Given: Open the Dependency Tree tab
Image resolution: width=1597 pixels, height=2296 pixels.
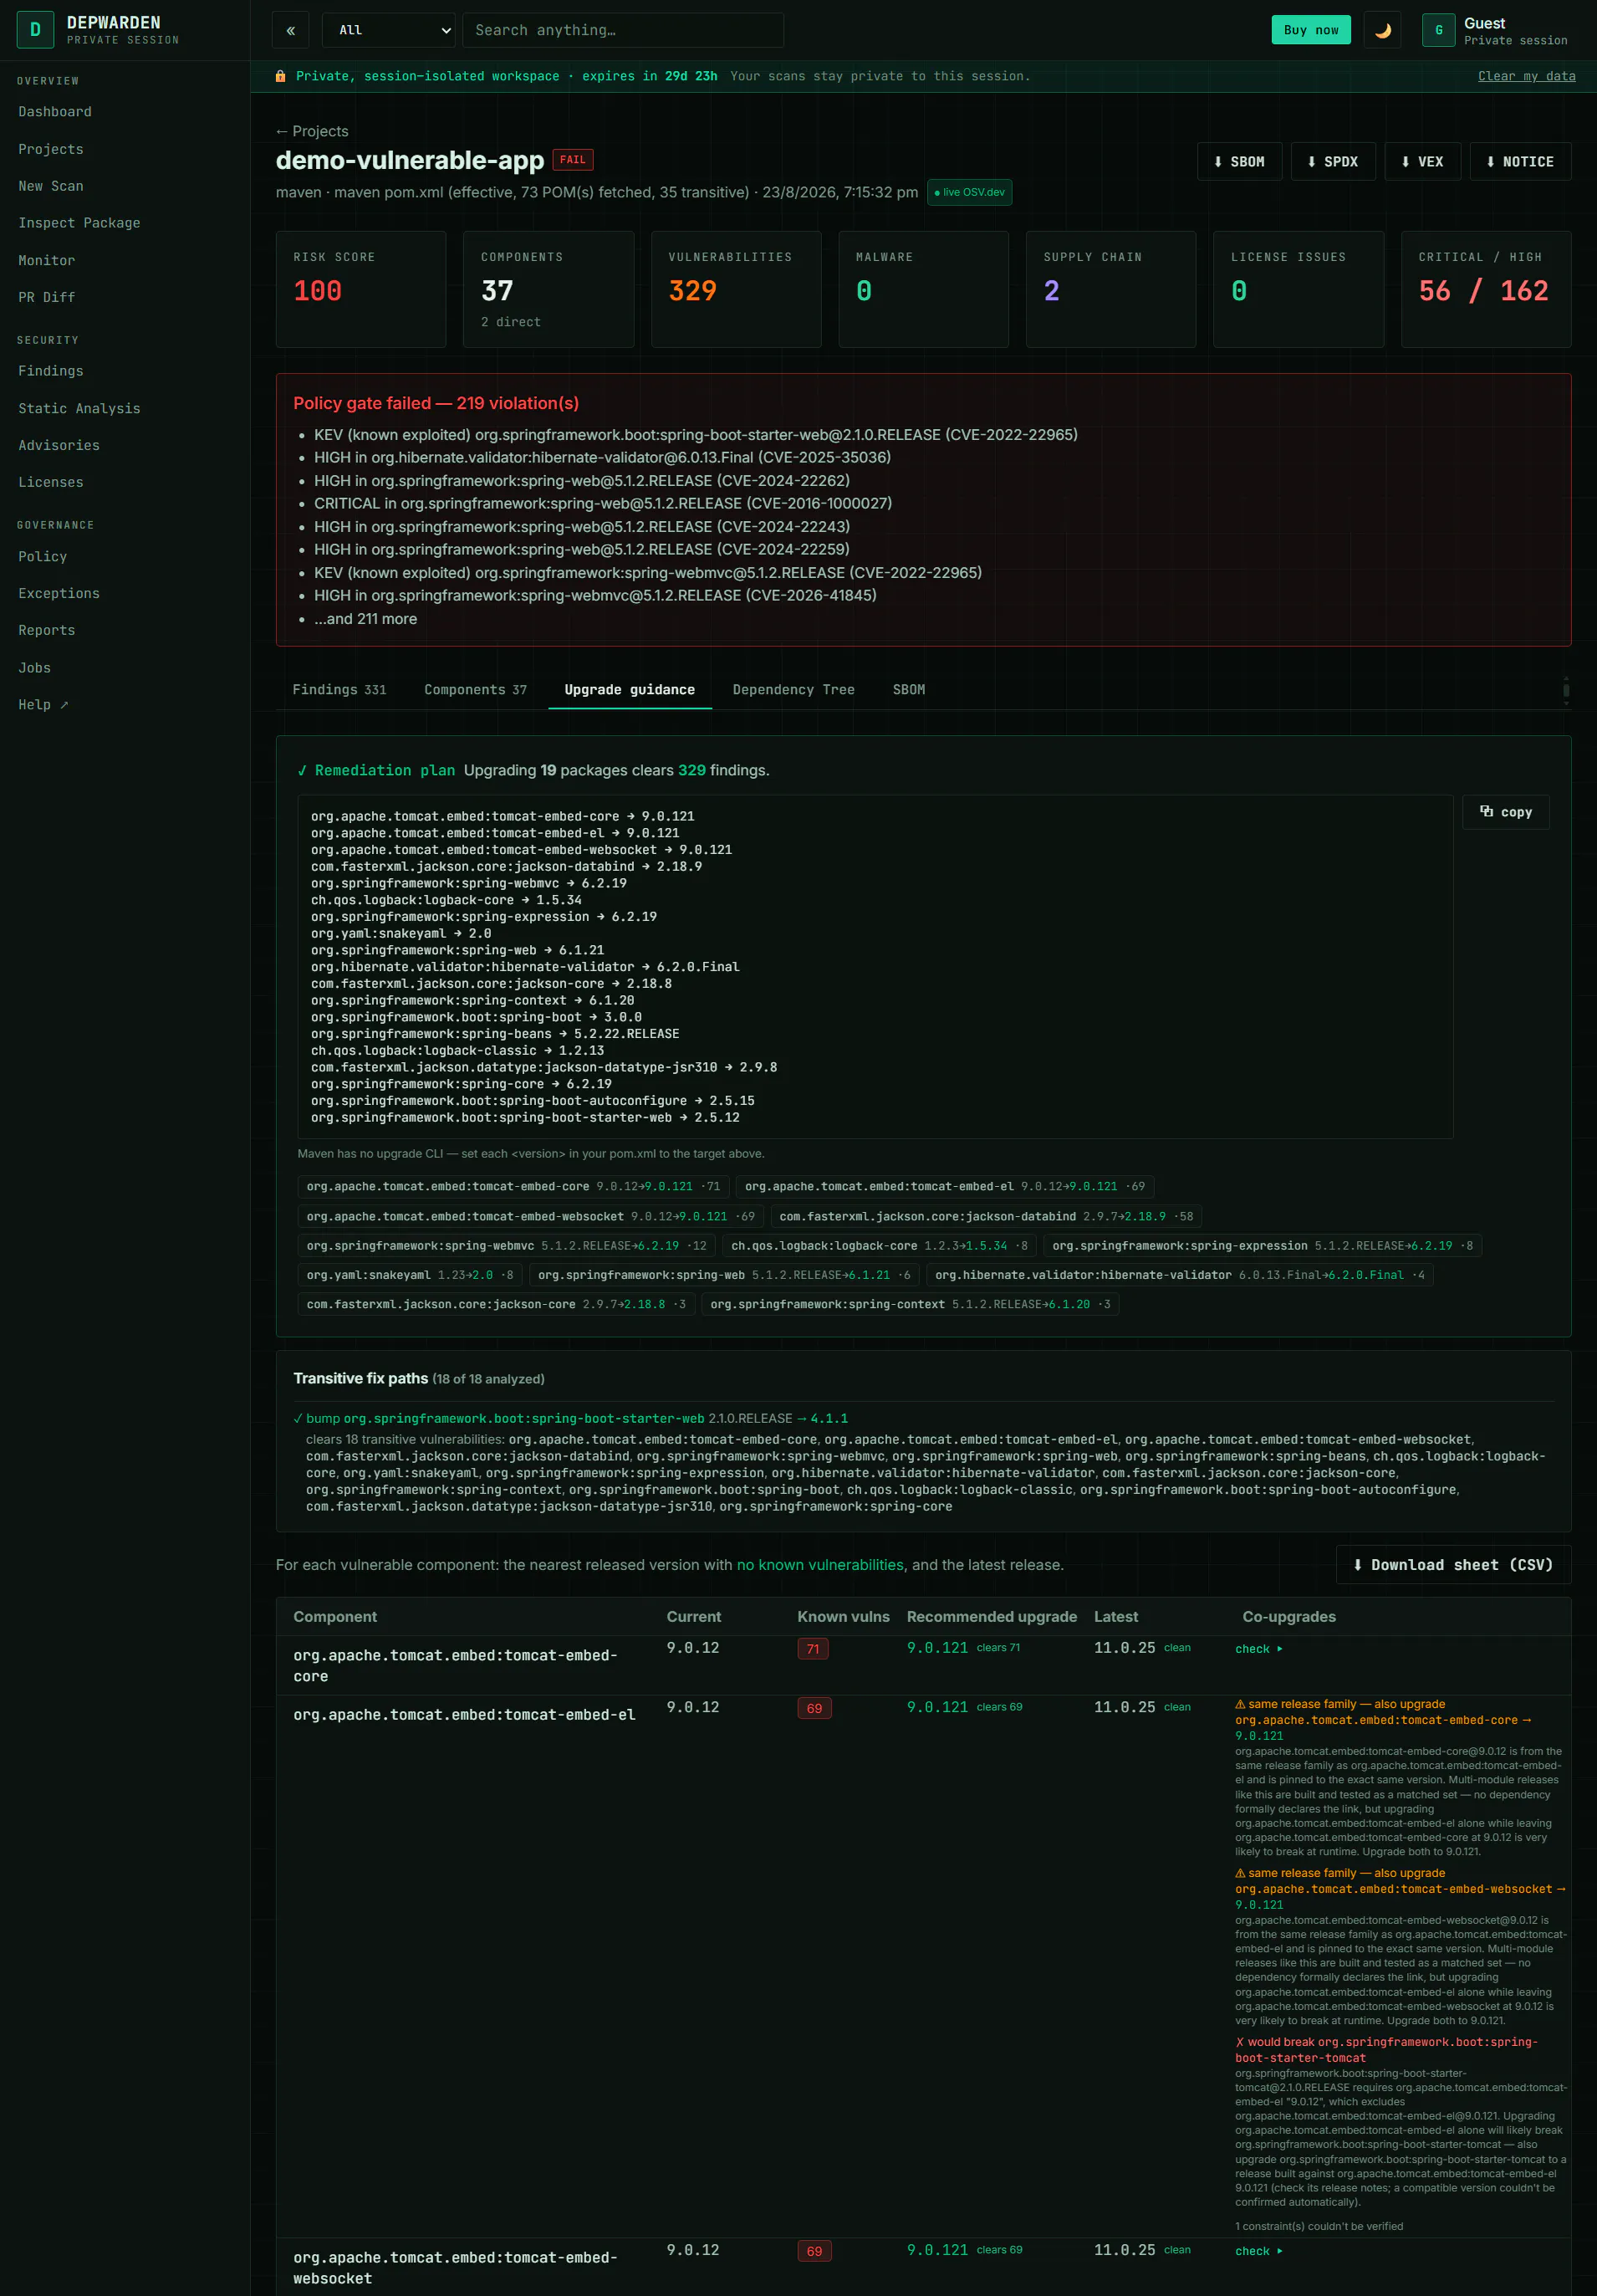Looking at the screenshot, I should click(793, 690).
